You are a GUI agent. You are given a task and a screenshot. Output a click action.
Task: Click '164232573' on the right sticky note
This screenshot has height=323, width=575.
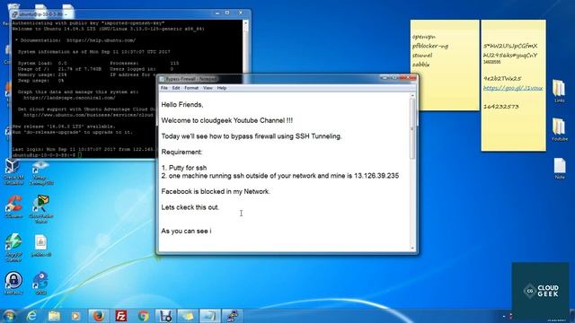click(501, 107)
